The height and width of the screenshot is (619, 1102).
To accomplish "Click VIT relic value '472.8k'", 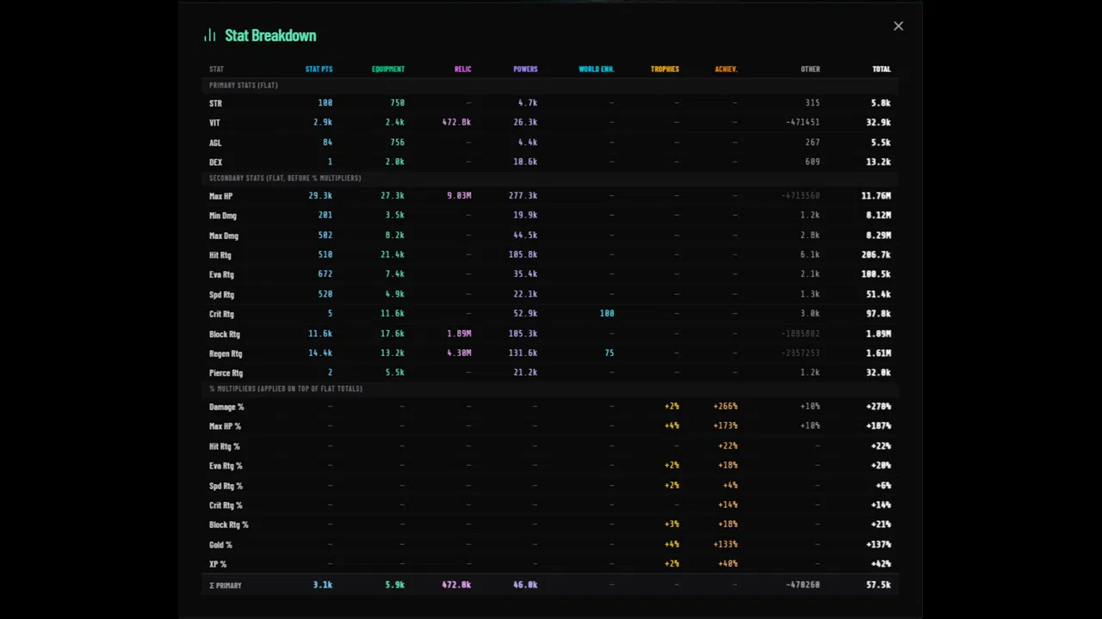I will click(456, 122).
